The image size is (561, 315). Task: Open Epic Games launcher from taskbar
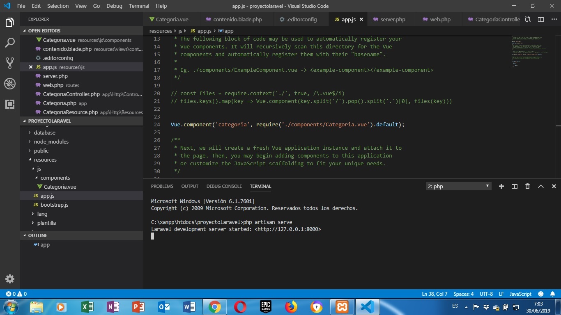[x=266, y=307]
